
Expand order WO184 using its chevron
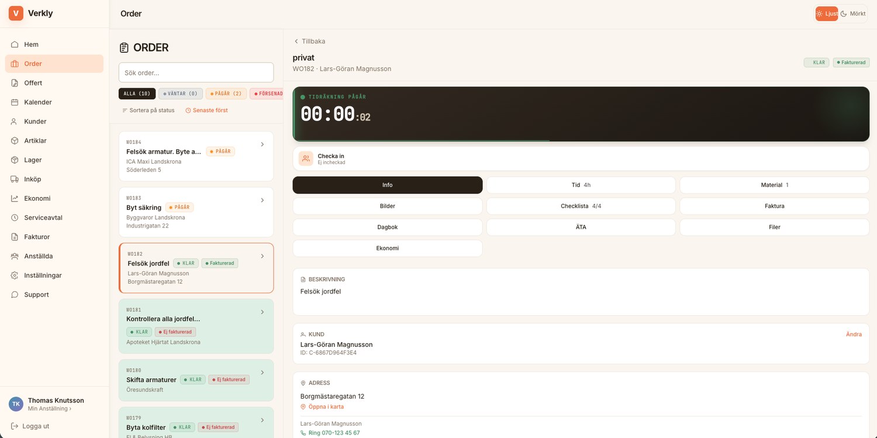[263, 144]
